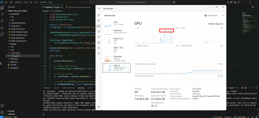Open Explorer Views and More Actions ellipsis
The width and height of the screenshot is (259, 118).
pyautogui.click(x=37, y=7)
